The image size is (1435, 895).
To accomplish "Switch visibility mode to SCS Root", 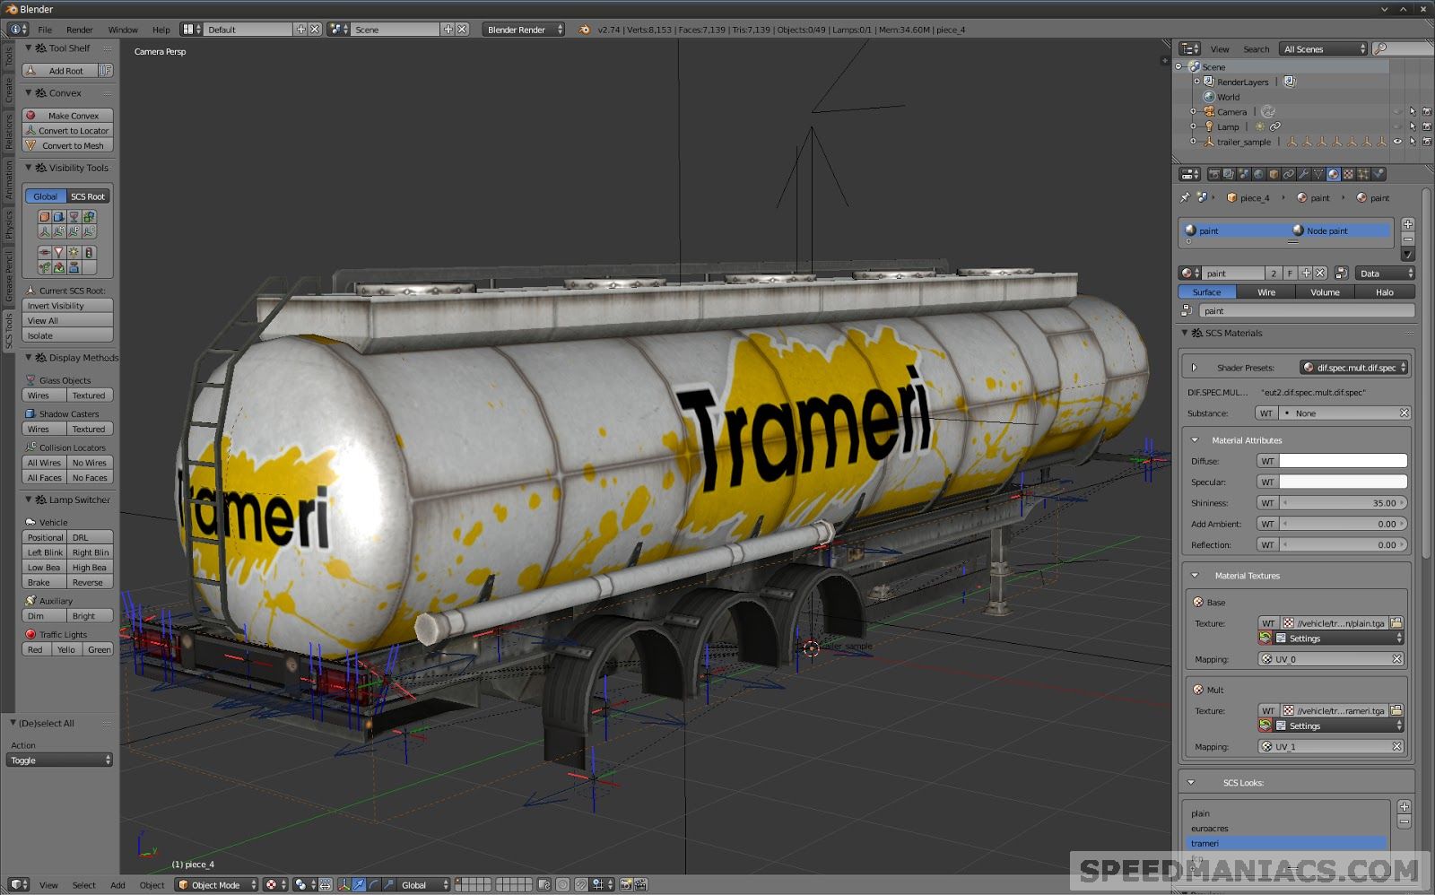I will (87, 196).
